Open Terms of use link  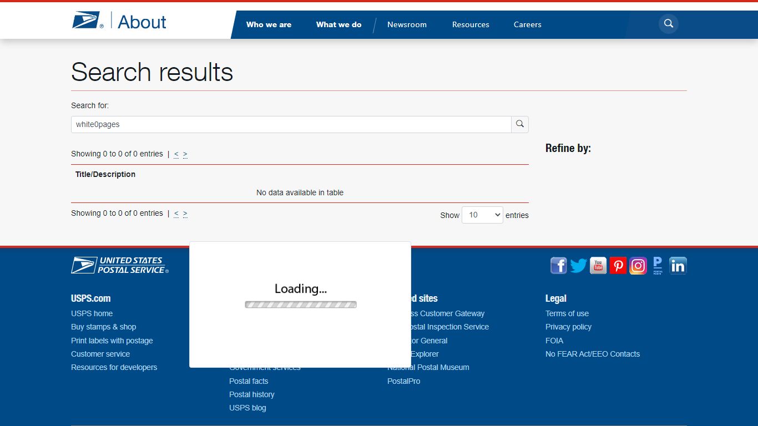(x=567, y=313)
